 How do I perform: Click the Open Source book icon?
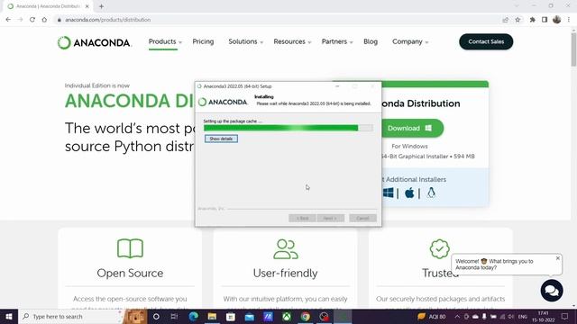tap(130, 248)
